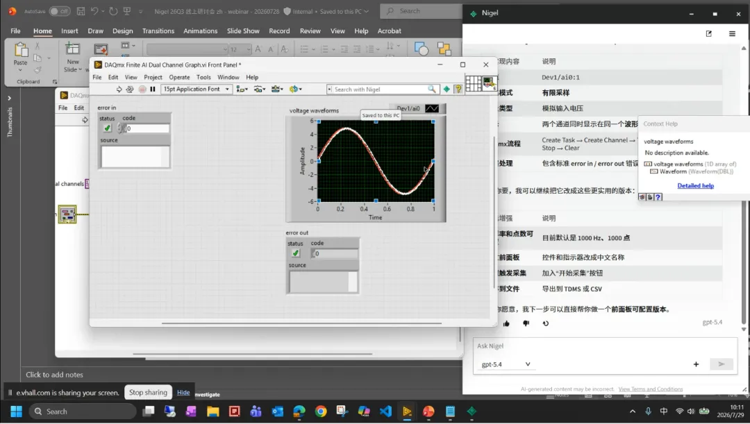Click the regenerate response icon in Nigel
Screen dimensions: 750x424
coord(545,323)
